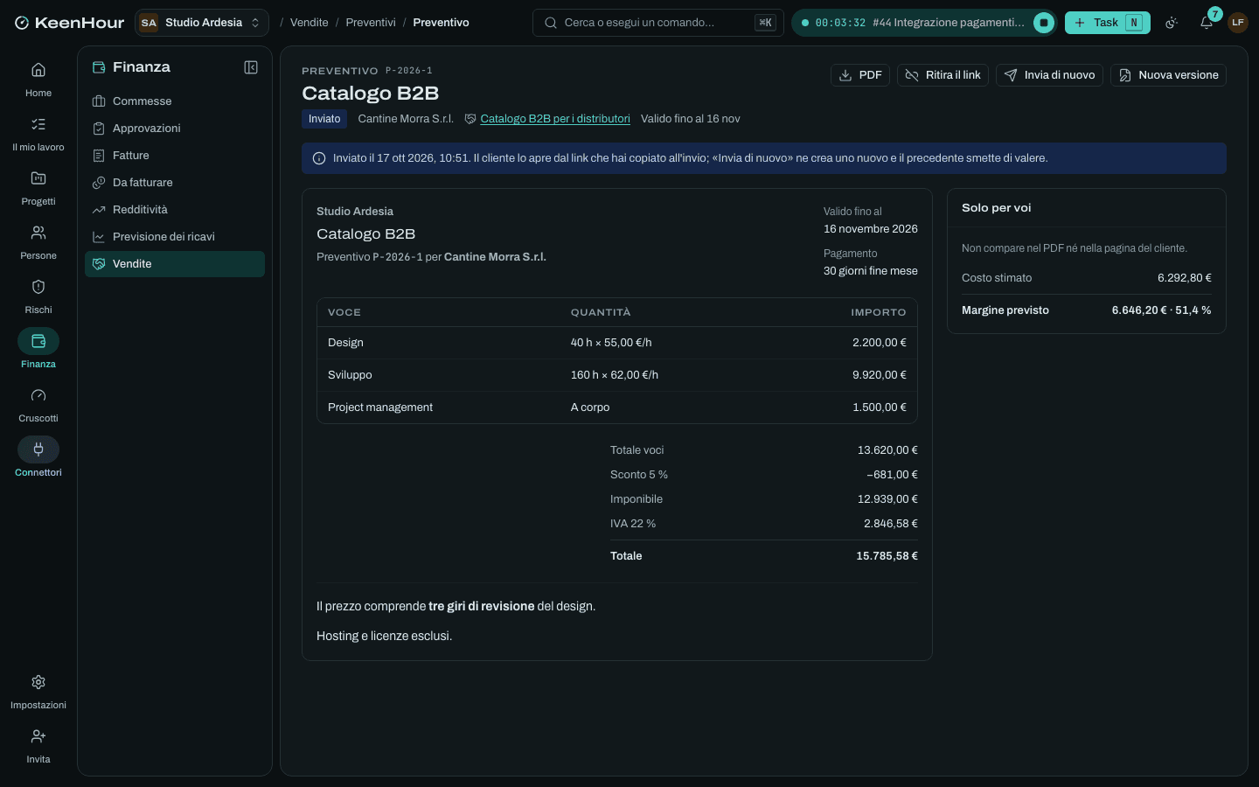1259x787 pixels.
Task: Open Connettori plug icon
Action: 38,449
